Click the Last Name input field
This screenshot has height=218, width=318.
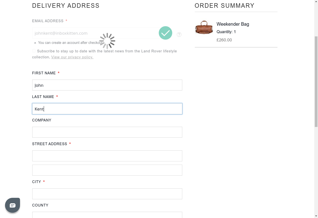click(107, 109)
